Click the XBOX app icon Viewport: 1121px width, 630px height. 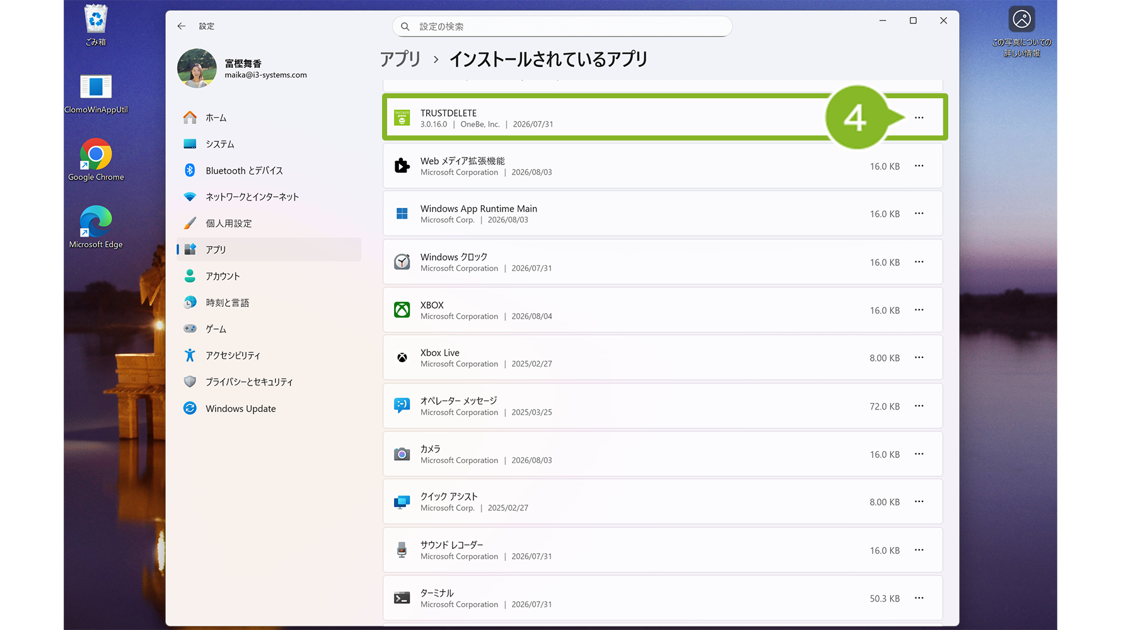tap(402, 310)
